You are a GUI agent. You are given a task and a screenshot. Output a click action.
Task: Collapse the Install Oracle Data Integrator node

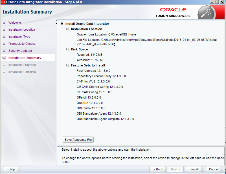[62, 24]
